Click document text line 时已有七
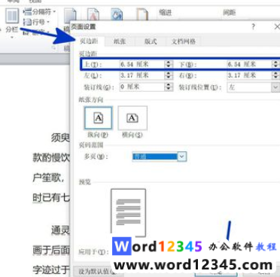 pyautogui.click(x=51, y=198)
